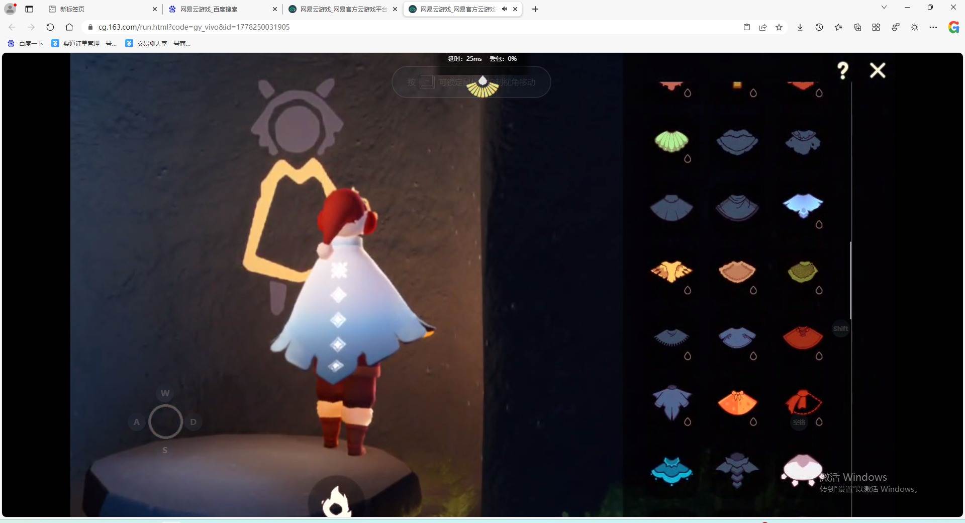The width and height of the screenshot is (965, 523).
Task: Select the plain slate cape below the green cape
Action: (671, 208)
